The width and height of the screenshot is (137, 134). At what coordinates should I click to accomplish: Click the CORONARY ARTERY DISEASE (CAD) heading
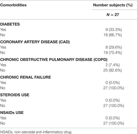point(35,42)
